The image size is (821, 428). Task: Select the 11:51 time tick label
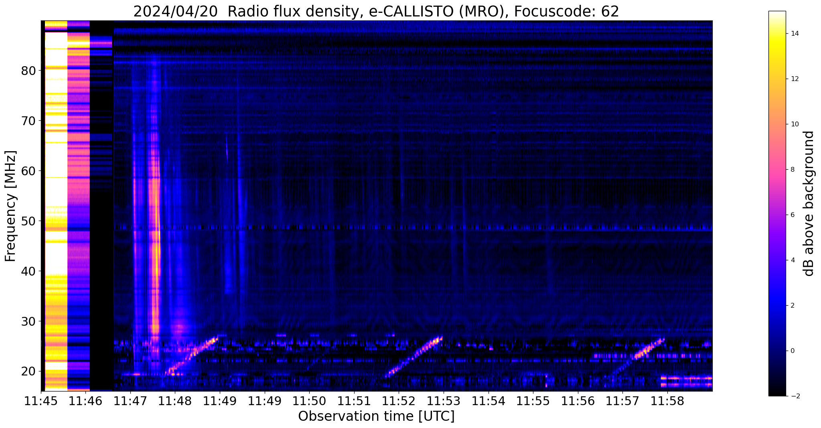tap(354, 401)
